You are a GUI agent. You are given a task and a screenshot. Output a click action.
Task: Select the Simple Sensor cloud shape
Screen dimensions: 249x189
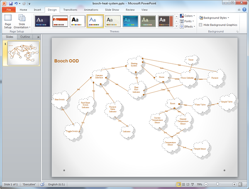[x=200, y=149]
